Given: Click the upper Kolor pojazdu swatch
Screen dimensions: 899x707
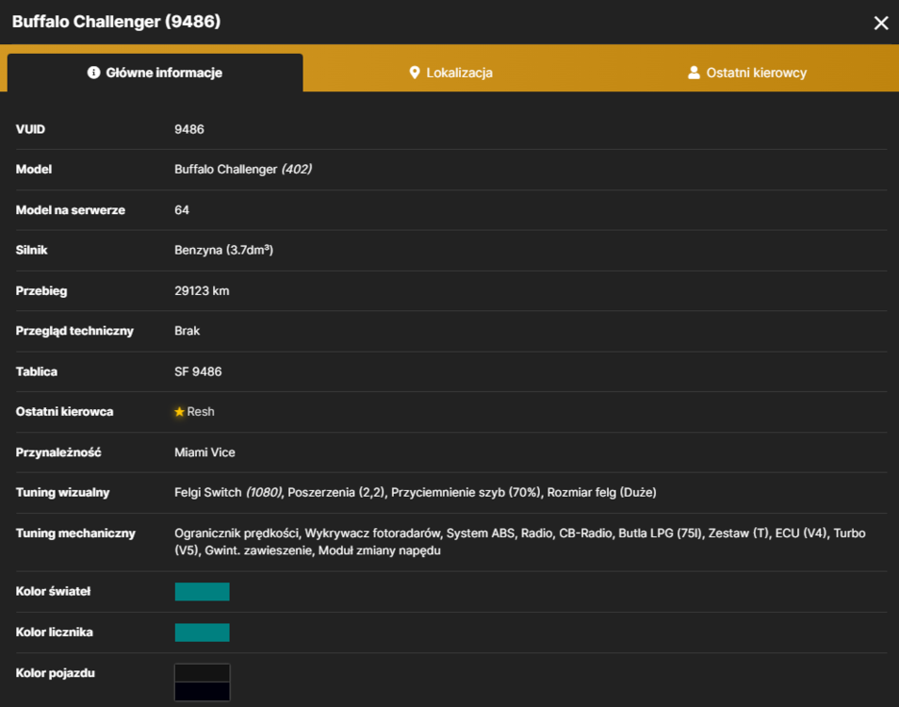Looking at the screenshot, I should pos(202,673).
